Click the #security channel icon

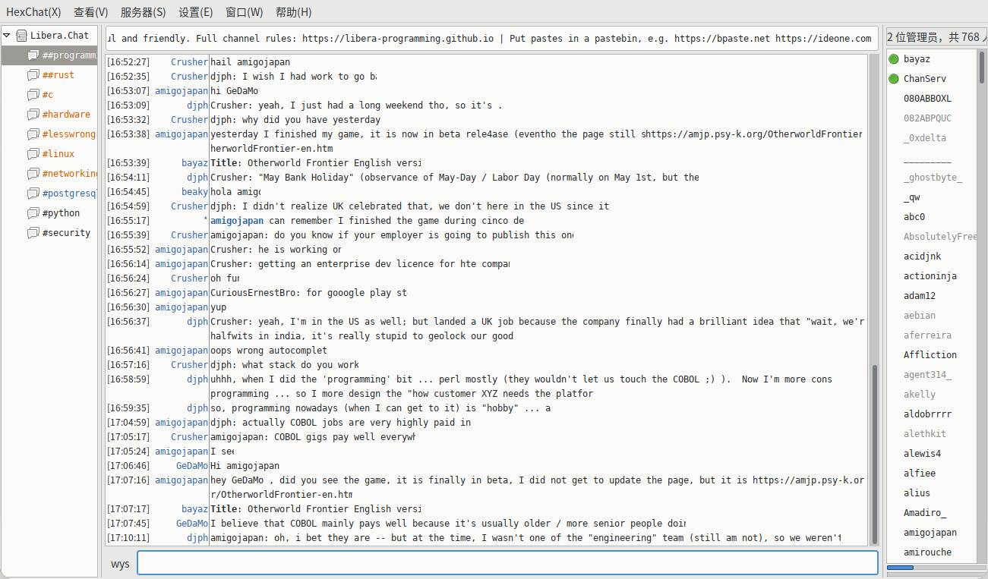(33, 232)
